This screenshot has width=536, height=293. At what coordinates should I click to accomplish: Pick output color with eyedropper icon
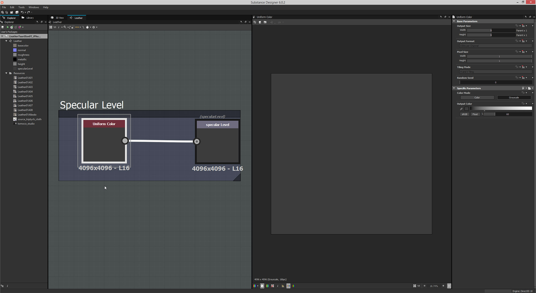[461, 109]
